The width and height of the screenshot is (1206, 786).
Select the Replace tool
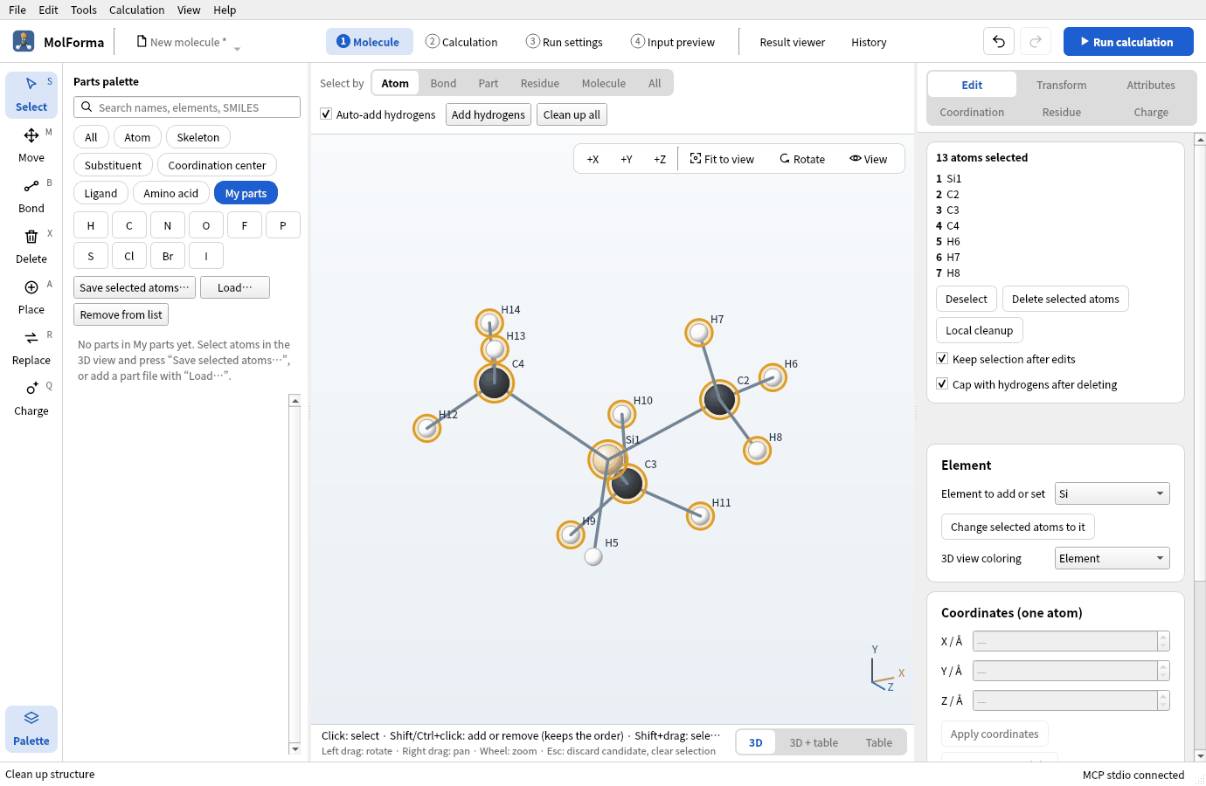pos(31,348)
